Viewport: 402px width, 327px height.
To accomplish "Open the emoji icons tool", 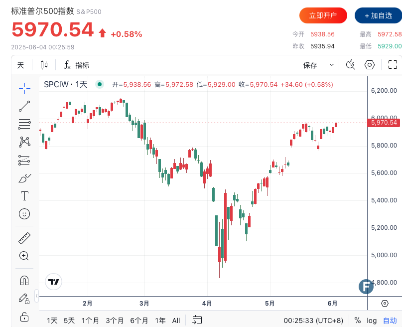I will click(x=24, y=214).
